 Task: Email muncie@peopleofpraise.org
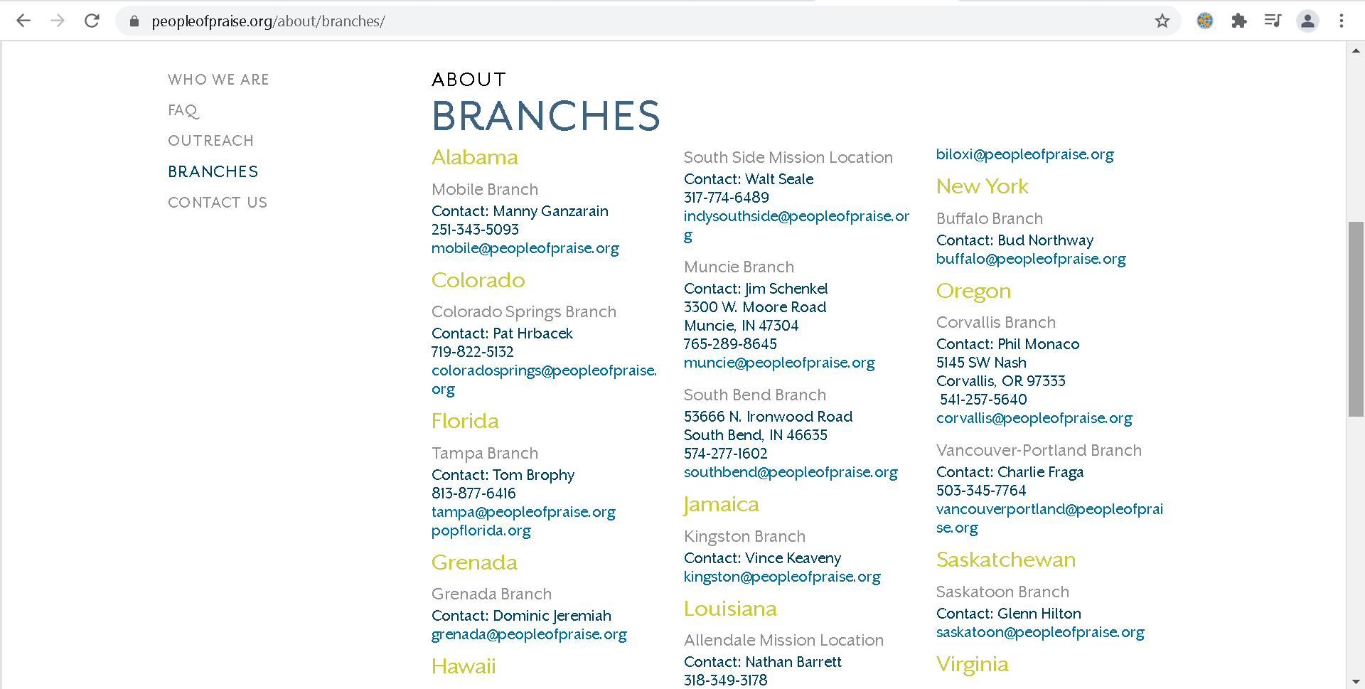coord(779,363)
